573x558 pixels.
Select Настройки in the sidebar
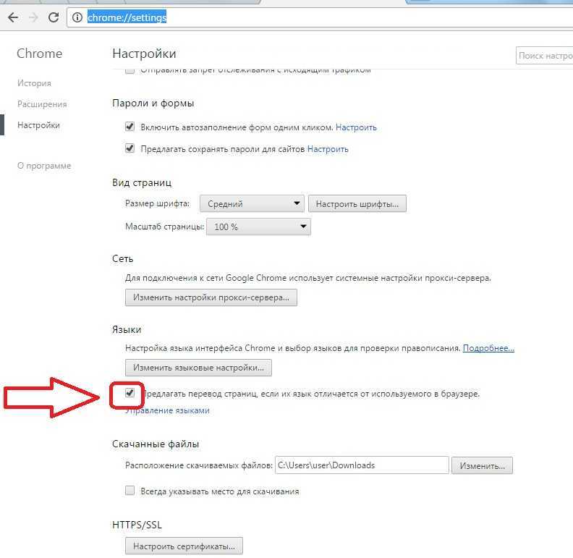tap(38, 125)
